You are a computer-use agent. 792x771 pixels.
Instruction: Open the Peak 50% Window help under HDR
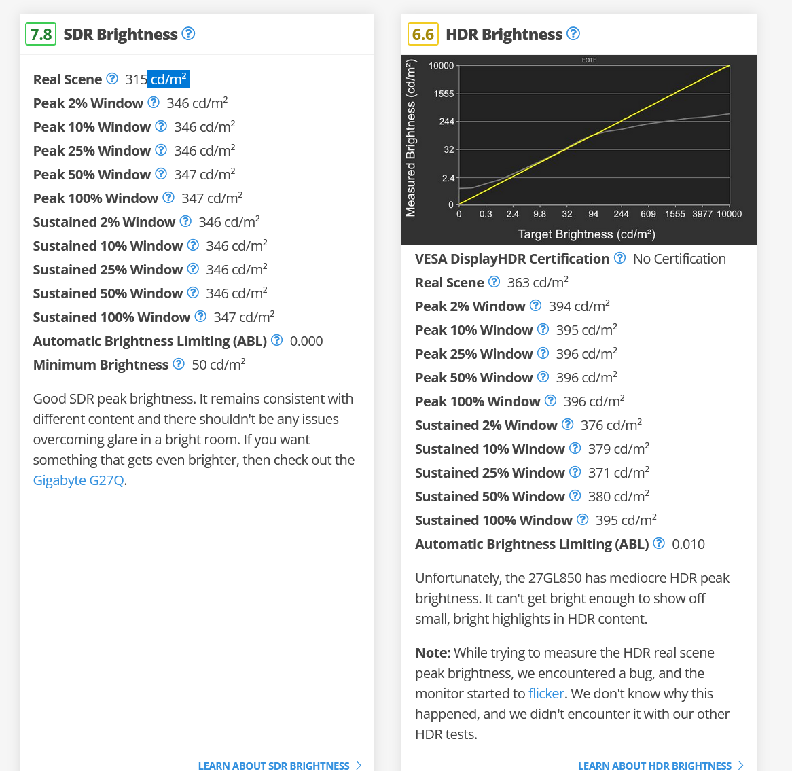point(543,377)
